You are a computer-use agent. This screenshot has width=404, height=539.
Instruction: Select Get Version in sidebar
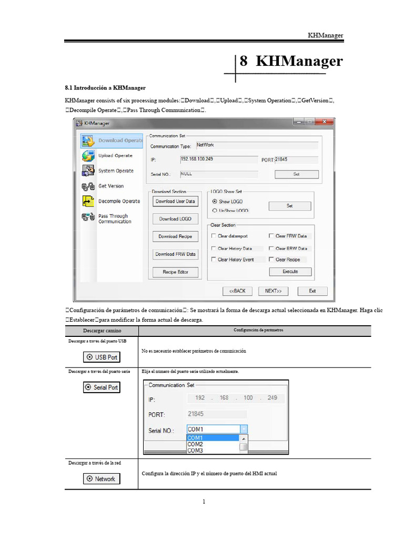point(111,186)
